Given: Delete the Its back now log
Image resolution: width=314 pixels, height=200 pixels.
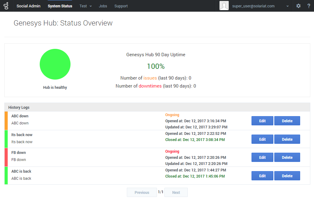Looking at the screenshot, I should point(287,139).
